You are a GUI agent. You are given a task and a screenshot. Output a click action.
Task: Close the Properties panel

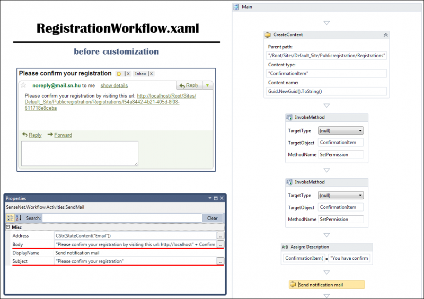222,198
